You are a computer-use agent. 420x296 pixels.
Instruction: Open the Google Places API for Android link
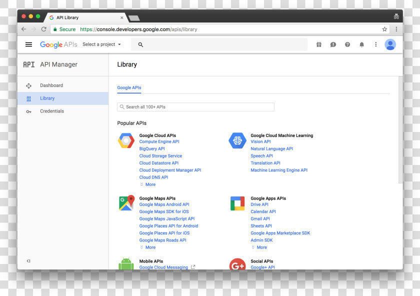169,226
